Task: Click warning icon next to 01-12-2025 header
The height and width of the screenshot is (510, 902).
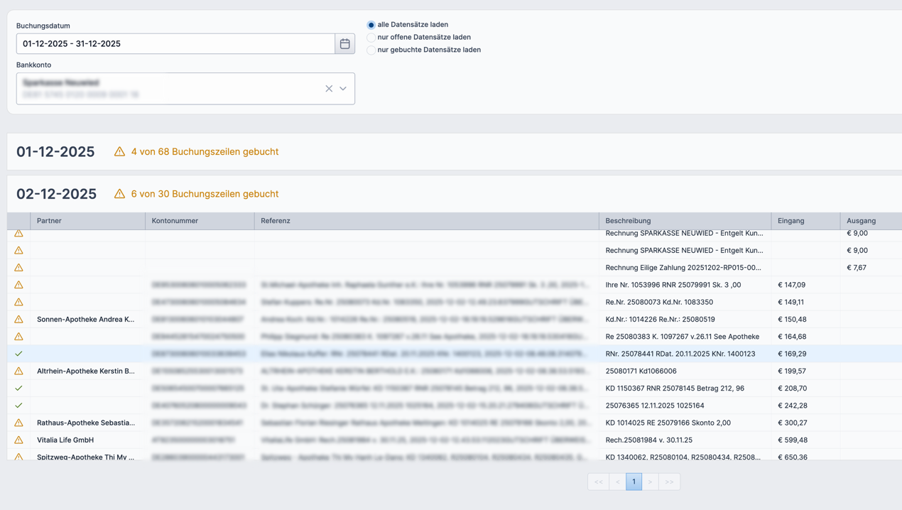Action: point(119,152)
